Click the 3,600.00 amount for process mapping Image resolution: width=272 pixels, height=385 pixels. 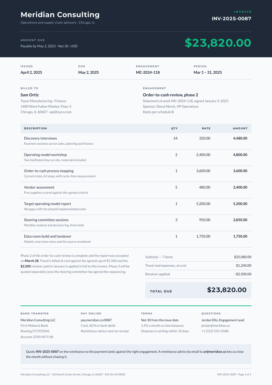(x=240, y=171)
